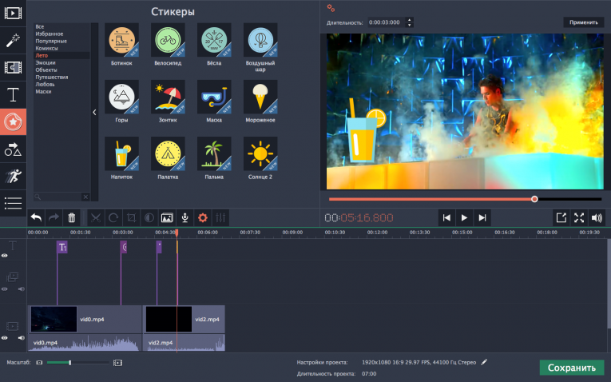611x382 pixels.
Task: Click the crop tool icon
Action: tap(131, 217)
